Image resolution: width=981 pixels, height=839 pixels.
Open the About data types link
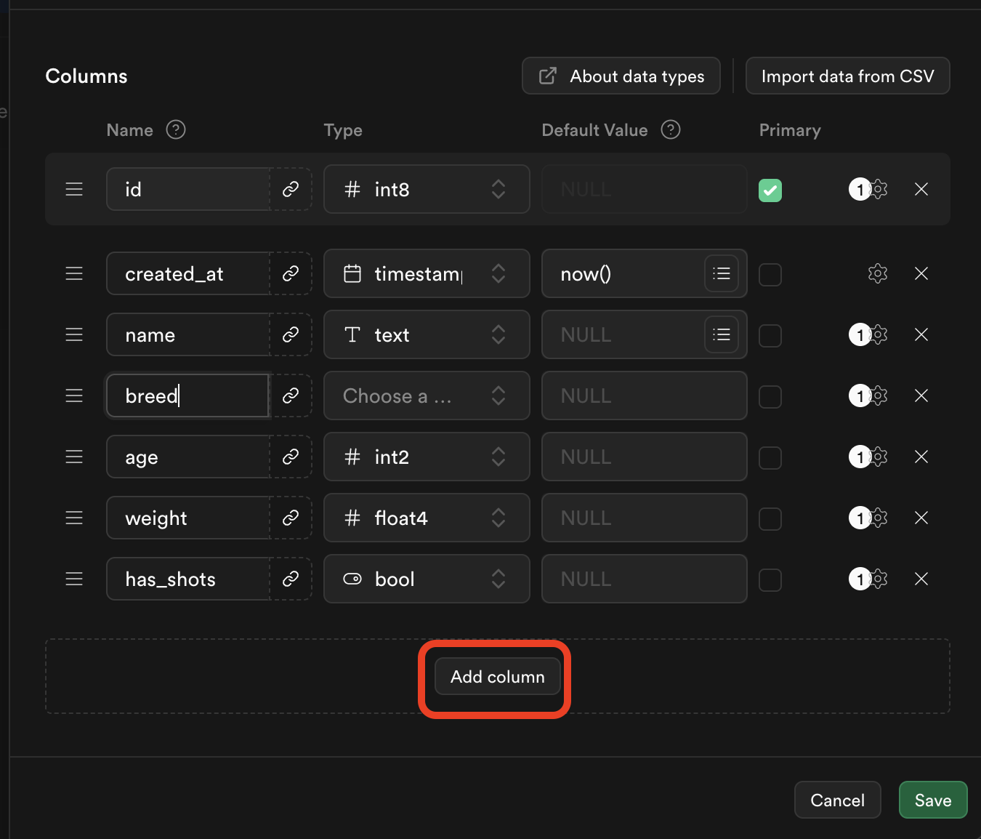click(x=621, y=76)
